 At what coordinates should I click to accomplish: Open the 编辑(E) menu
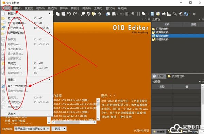[17, 8]
